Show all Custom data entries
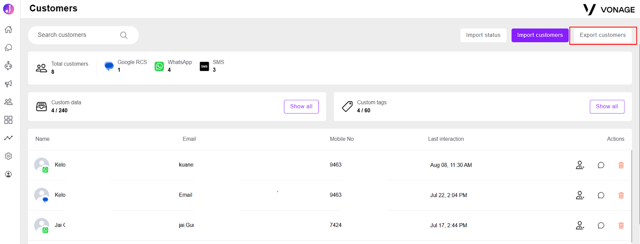Image resolution: width=640 pixels, height=244 pixels. (301, 106)
